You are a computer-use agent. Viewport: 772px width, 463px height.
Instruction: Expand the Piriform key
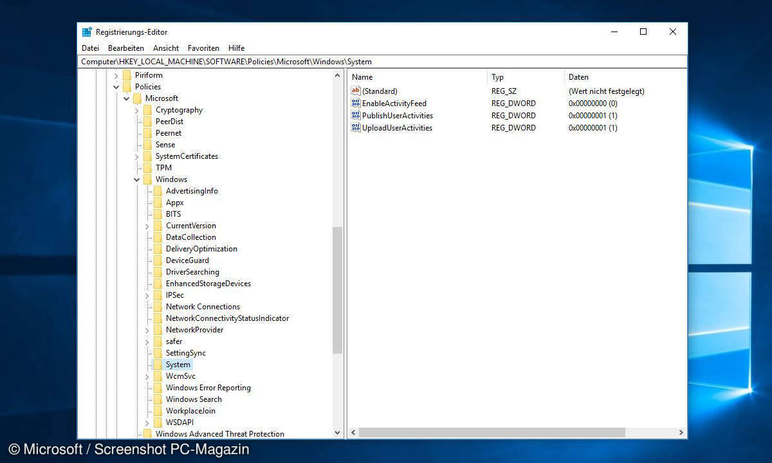116,75
